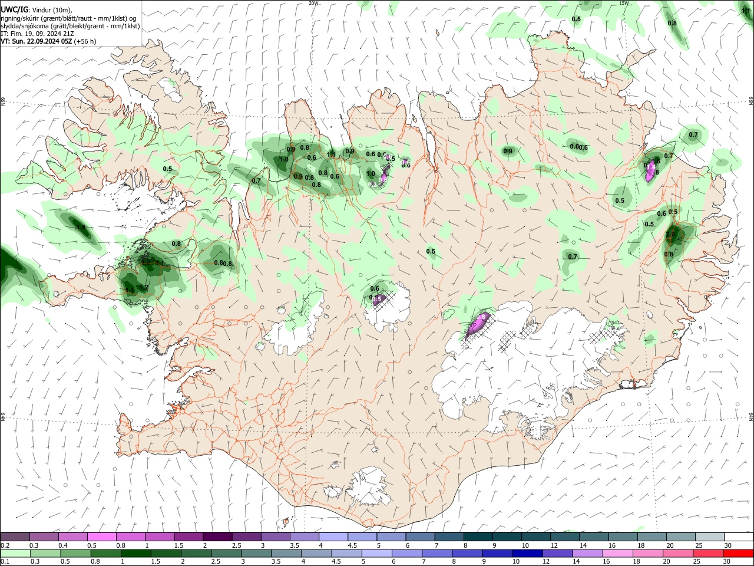Pick the pale green 0.1 swatch in rain scale
Screen dimensions: 754x566
[x=15, y=553]
